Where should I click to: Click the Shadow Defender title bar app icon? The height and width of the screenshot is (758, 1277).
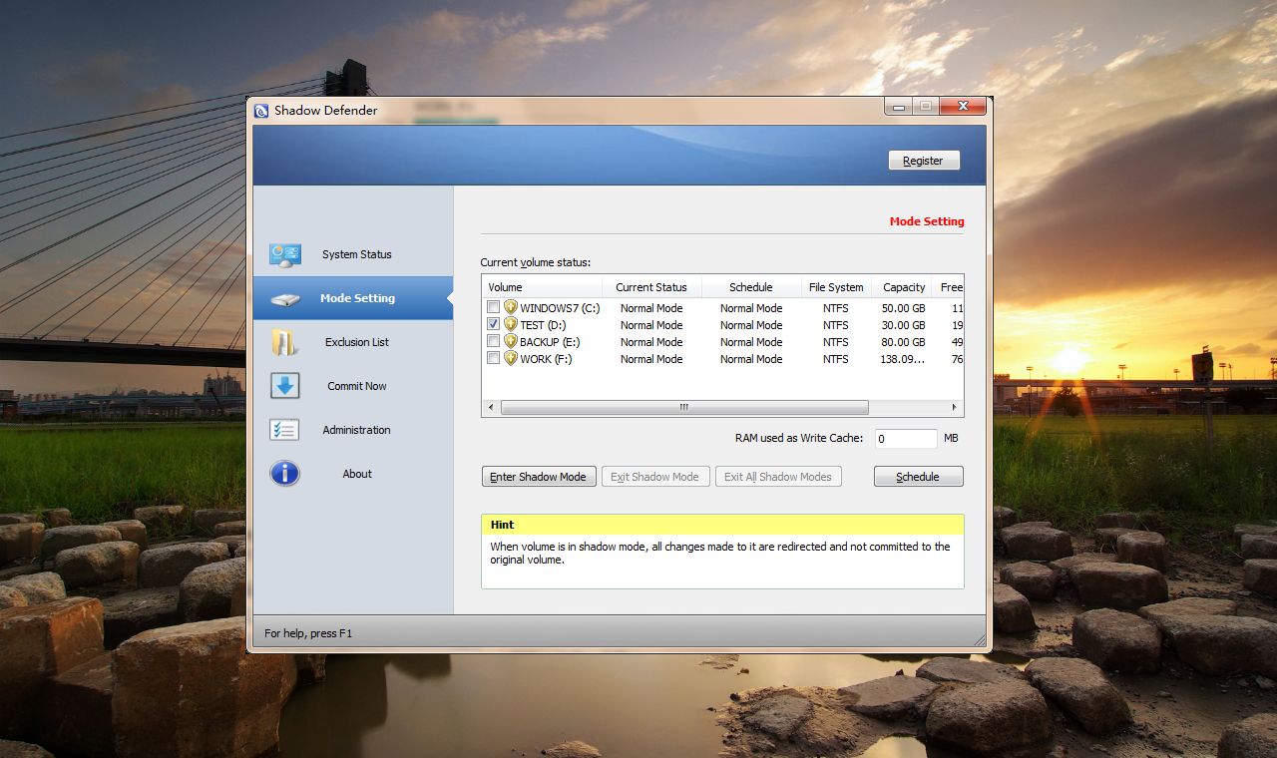(261, 111)
